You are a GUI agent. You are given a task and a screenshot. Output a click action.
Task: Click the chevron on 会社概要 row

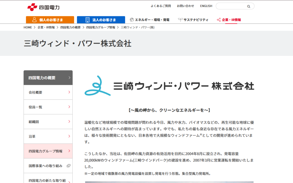click(69, 92)
